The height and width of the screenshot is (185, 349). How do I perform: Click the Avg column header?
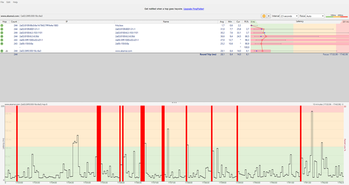(x=222, y=22)
